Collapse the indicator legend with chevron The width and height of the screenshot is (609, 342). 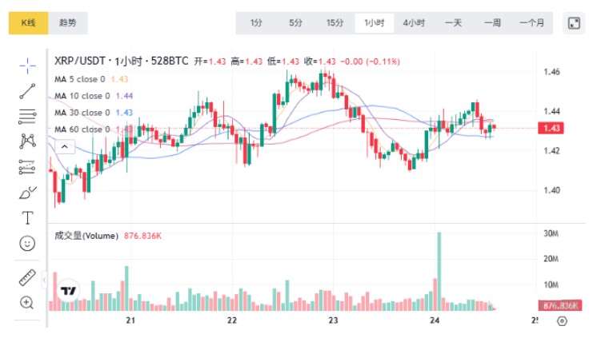65,146
